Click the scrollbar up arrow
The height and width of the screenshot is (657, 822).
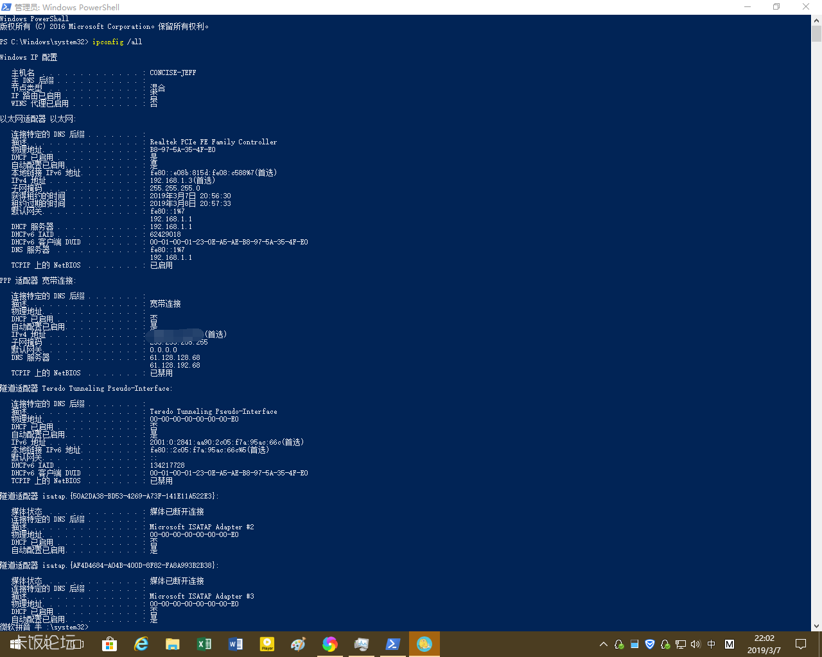816,20
